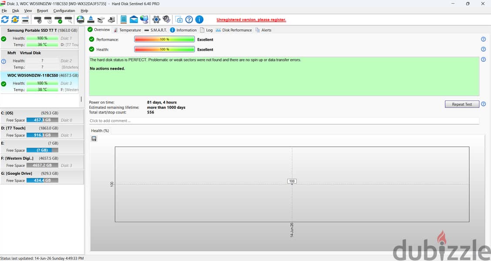The height and width of the screenshot is (261, 491).
Task: Click the Health 100 % gradient bar in Overview
Action: [165, 49]
